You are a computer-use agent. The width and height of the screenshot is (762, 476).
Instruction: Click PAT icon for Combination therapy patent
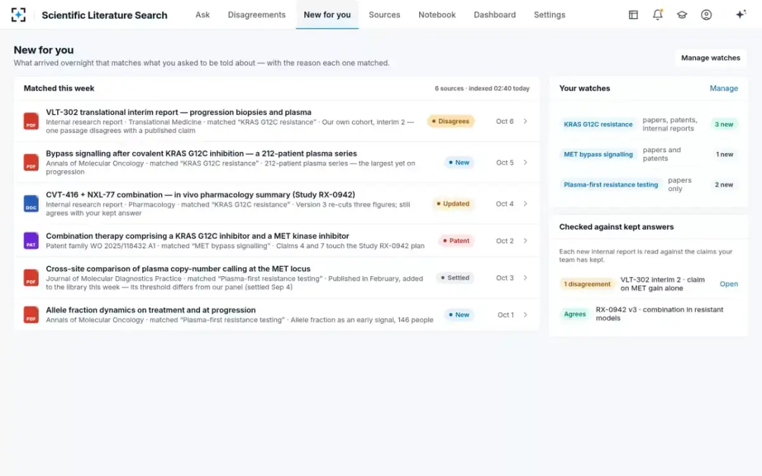click(31, 241)
